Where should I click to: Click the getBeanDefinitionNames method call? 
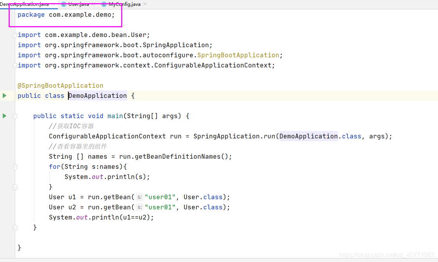177,156
